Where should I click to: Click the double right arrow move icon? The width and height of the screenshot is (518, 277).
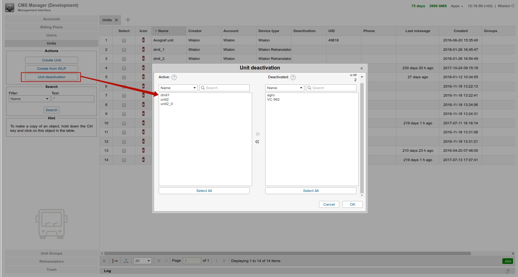pyautogui.click(x=257, y=134)
